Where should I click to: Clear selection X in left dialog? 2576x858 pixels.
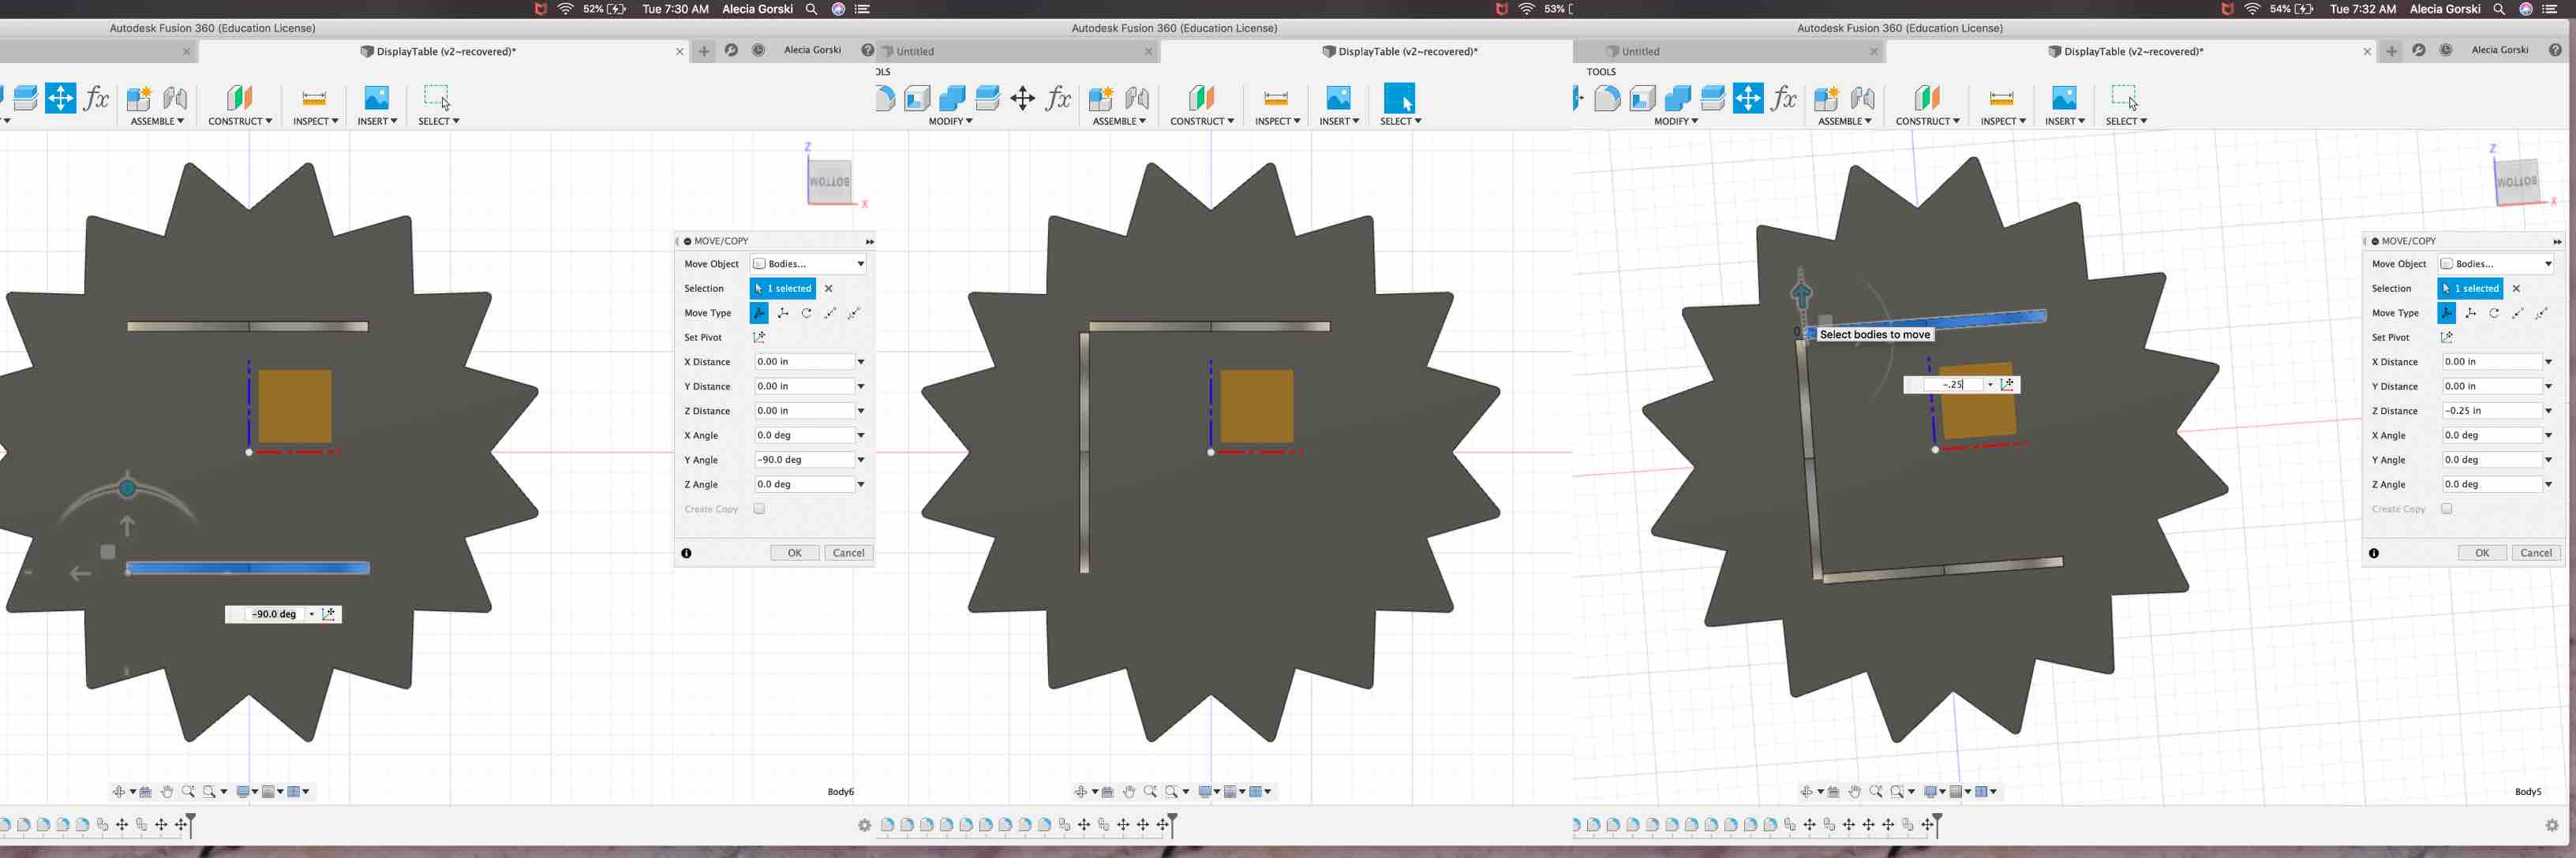coord(829,289)
